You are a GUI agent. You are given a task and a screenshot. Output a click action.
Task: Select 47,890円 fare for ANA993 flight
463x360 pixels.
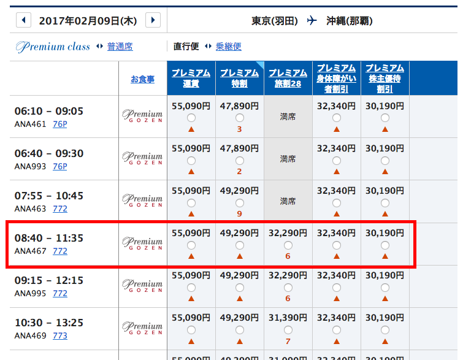pyautogui.click(x=239, y=160)
